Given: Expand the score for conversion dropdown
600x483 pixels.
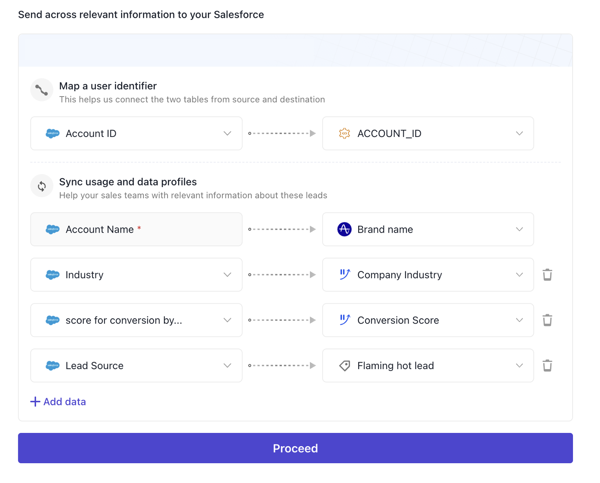Looking at the screenshot, I should click(x=227, y=320).
